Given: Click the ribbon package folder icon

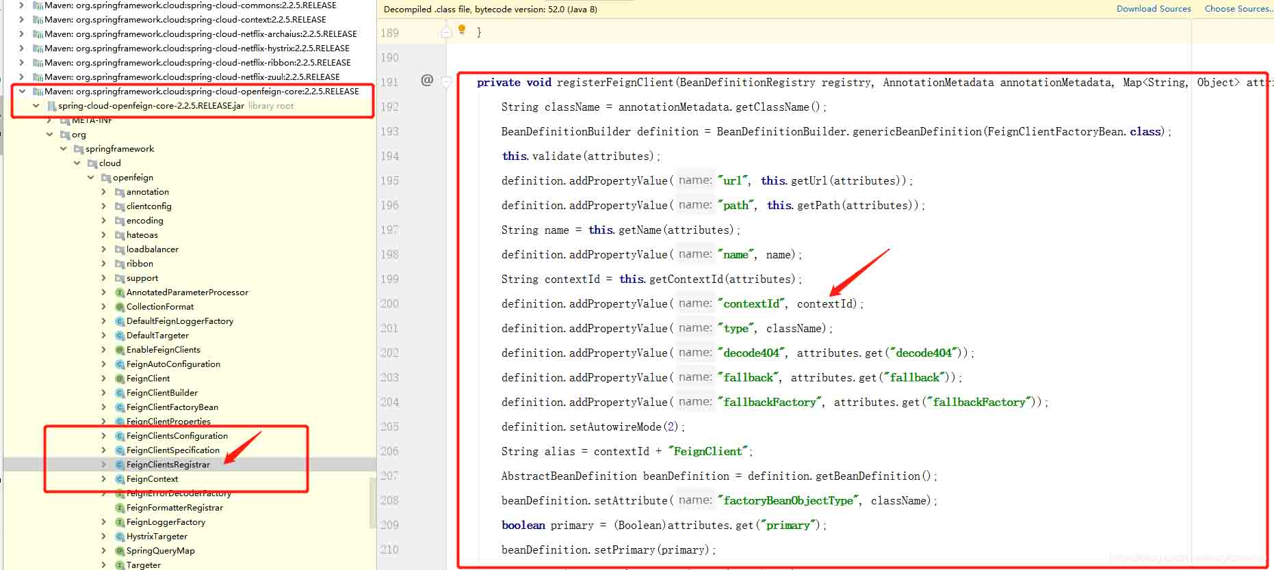Looking at the screenshot, I should point(120,264).
